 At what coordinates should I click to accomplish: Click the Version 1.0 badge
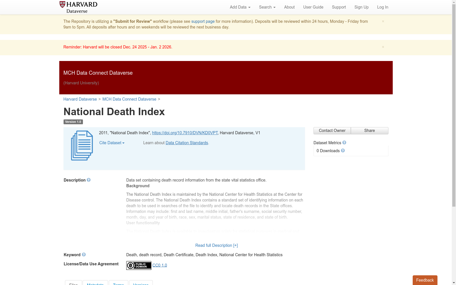(73, 122)
